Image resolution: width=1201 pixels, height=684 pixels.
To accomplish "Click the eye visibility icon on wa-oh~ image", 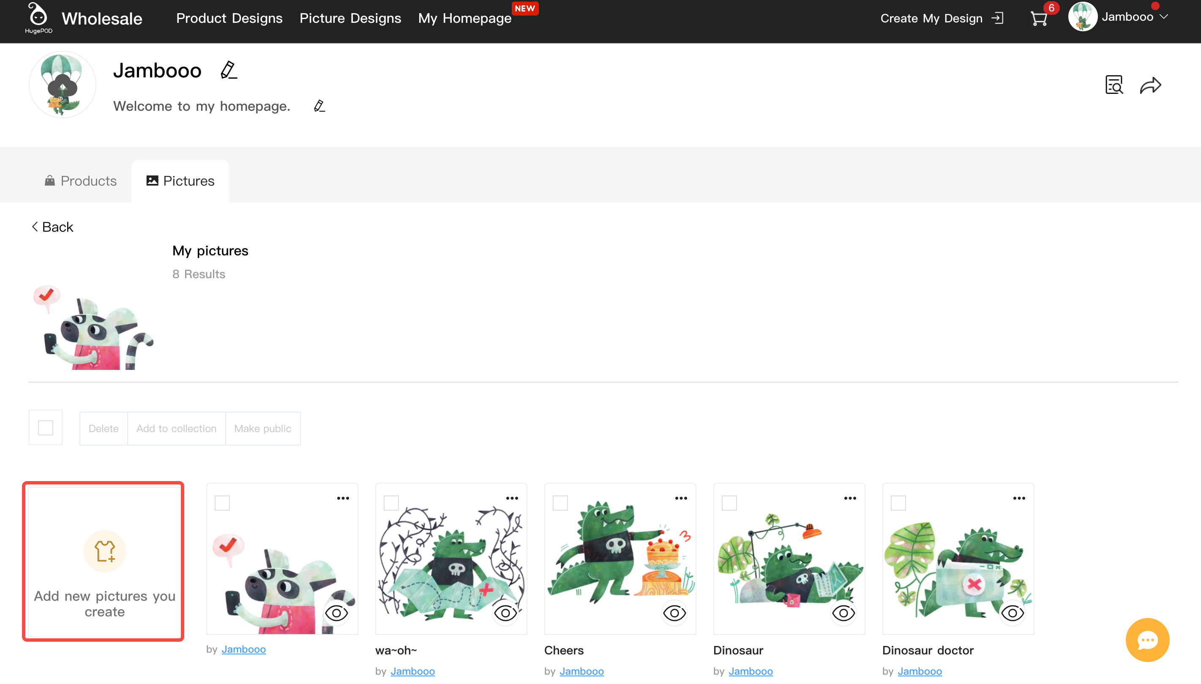I will point(506,613).
